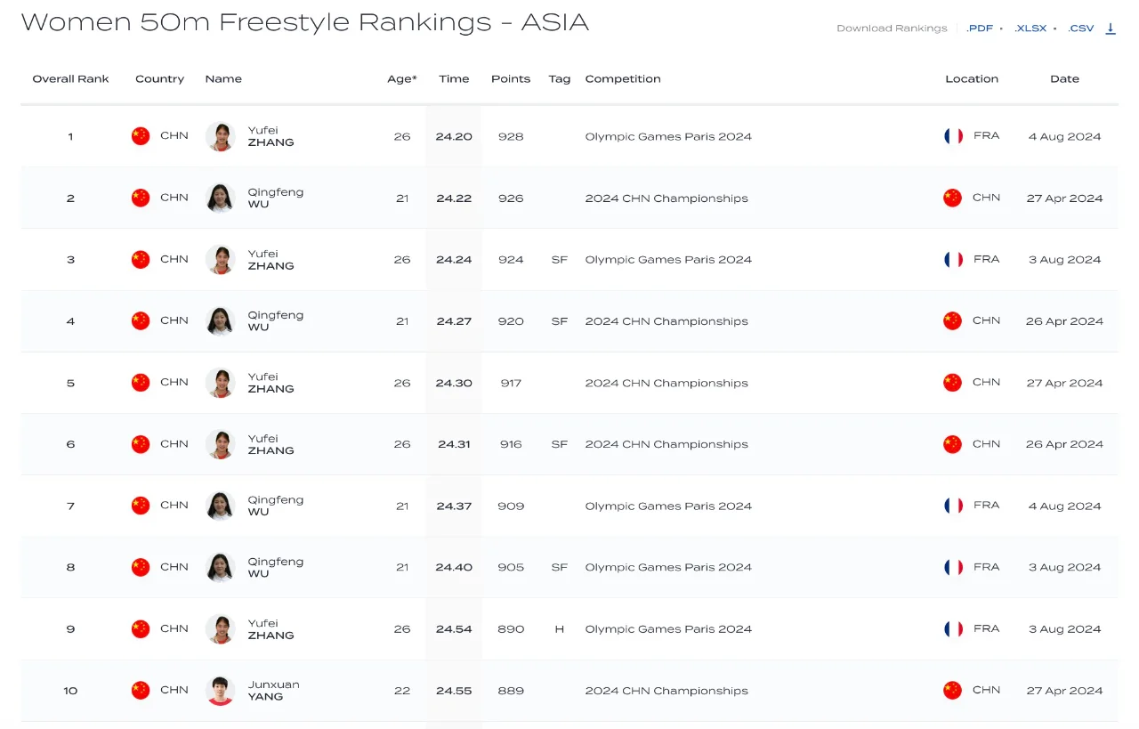
Task: Click the China flag in rank 1 row
Action: [x=141, y=136]
